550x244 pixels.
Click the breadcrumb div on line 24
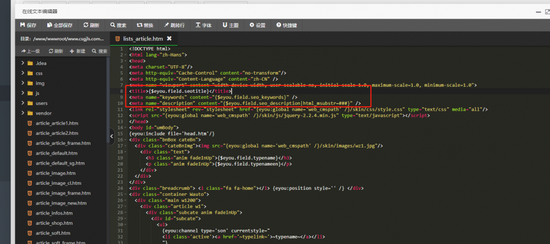pyautogui.click(x=246, y=188)
